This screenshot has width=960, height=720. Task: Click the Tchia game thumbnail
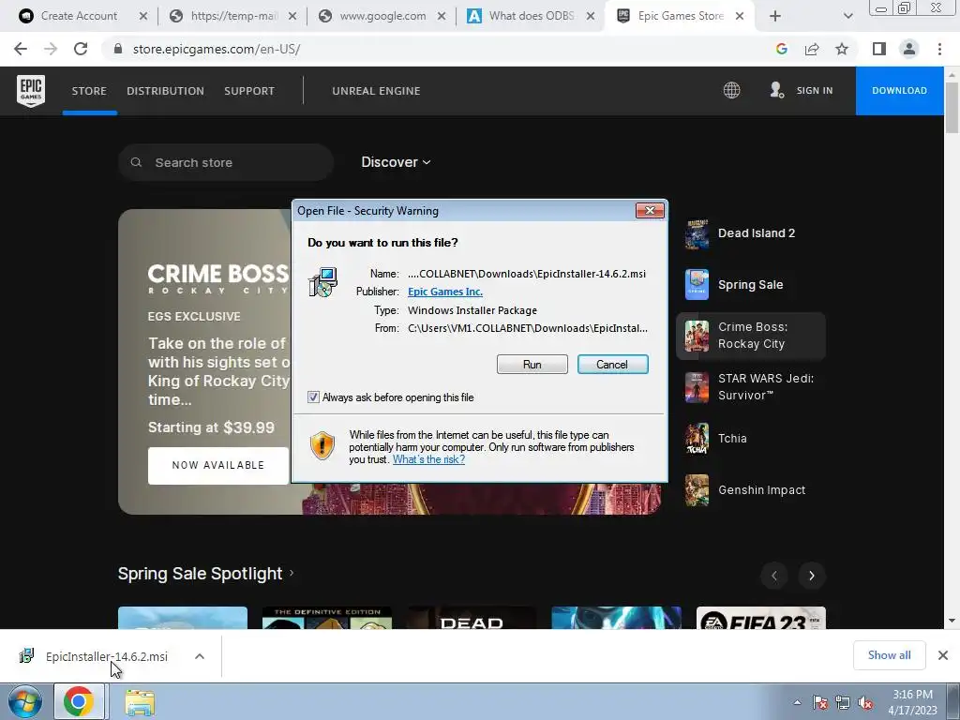[697, 439]
